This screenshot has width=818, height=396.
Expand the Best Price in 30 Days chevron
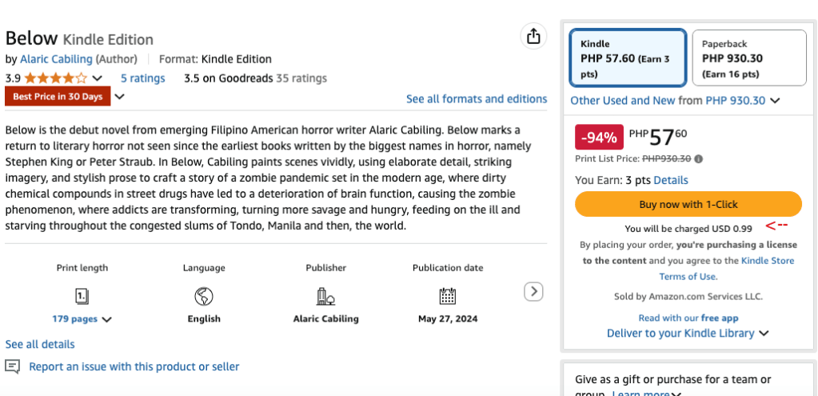click(120, 97)
